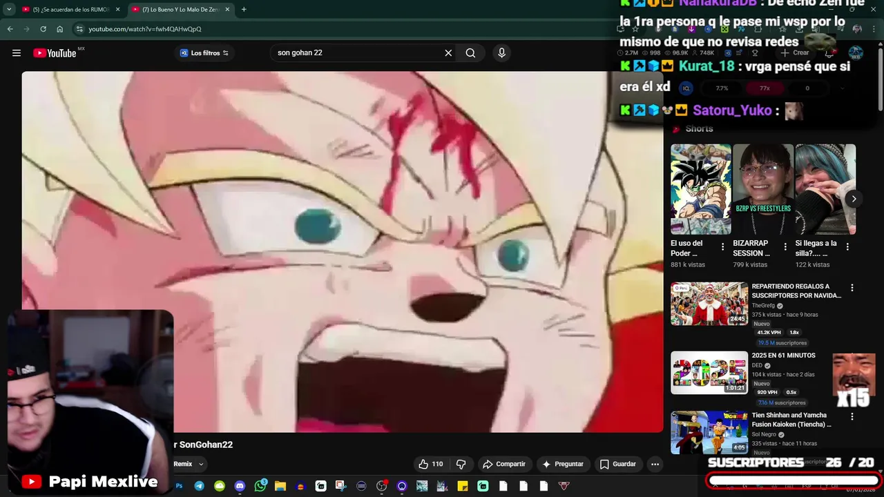
Task: Go back in browser history
Action: (10, 29)
